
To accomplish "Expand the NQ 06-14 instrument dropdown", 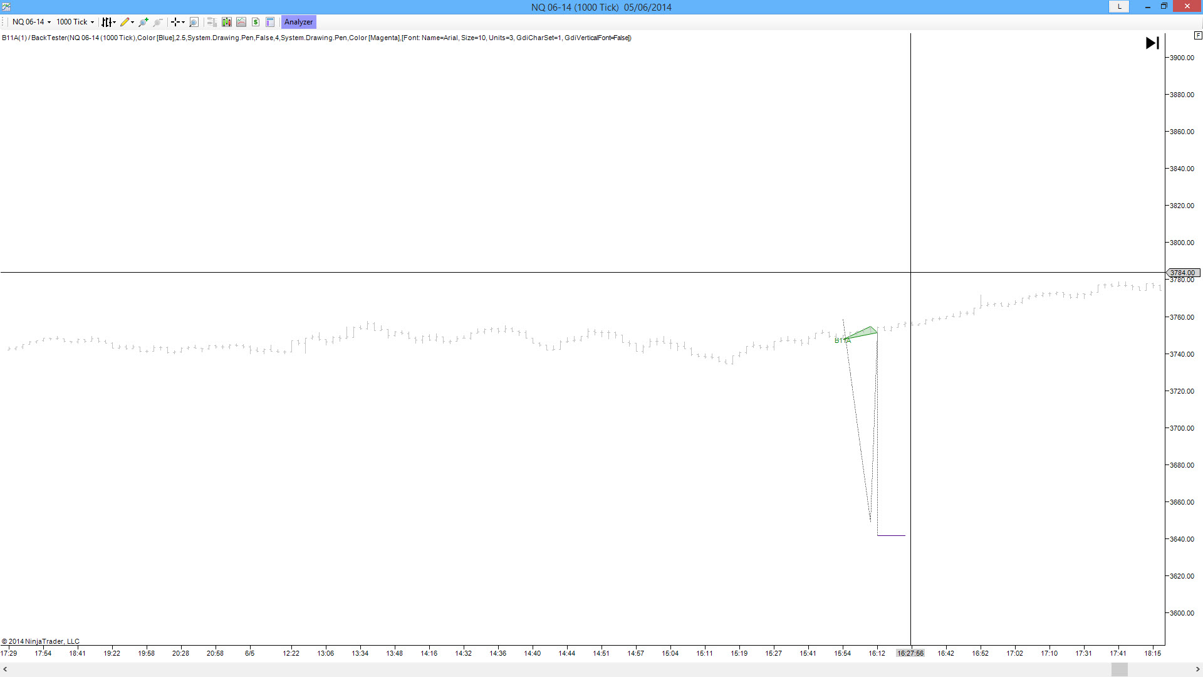I will tap(31, 22).
